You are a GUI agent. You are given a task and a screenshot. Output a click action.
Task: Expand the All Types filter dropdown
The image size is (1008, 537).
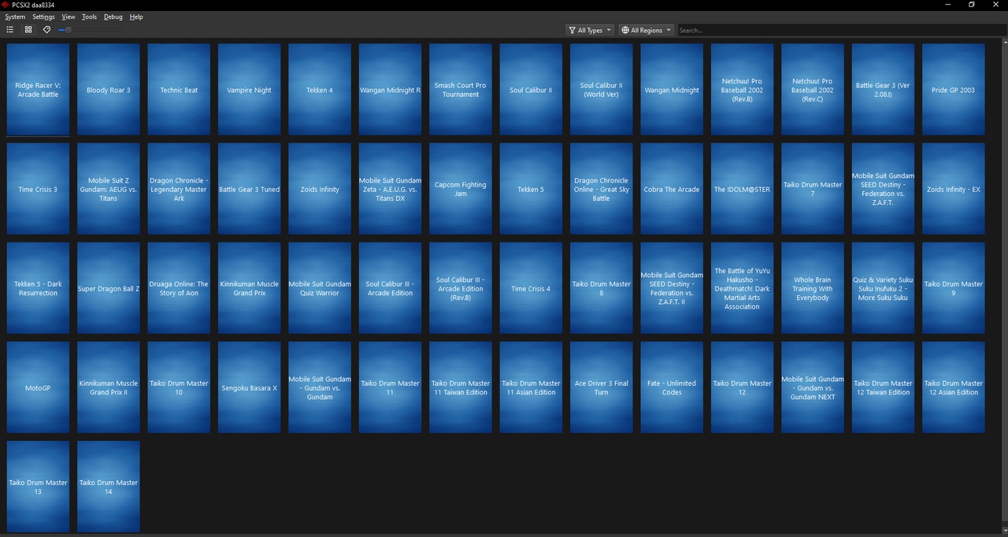590,30
